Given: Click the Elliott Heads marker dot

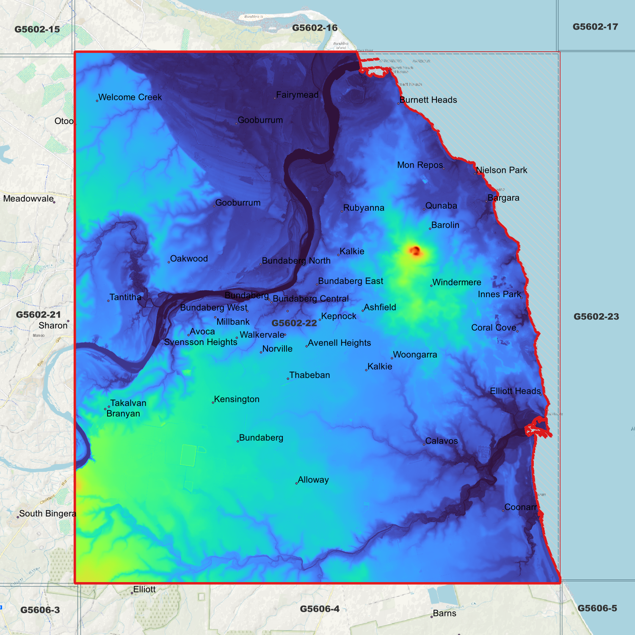Looking at the screenshot, I should click(541, 394).
